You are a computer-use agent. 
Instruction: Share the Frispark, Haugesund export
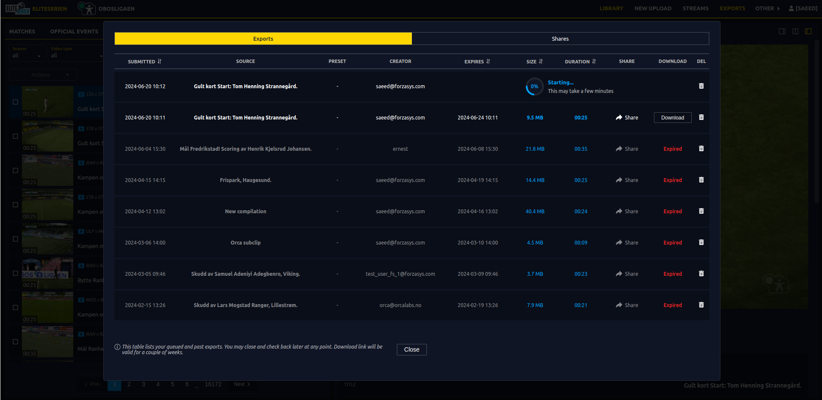[627, 180]
